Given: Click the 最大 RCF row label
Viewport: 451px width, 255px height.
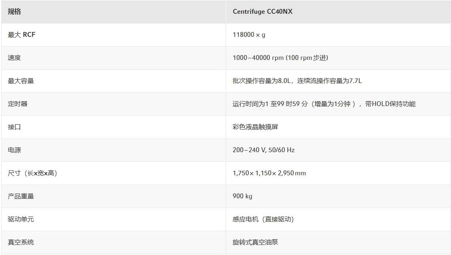Looking at the screenshot, I should tap(22, 35).
